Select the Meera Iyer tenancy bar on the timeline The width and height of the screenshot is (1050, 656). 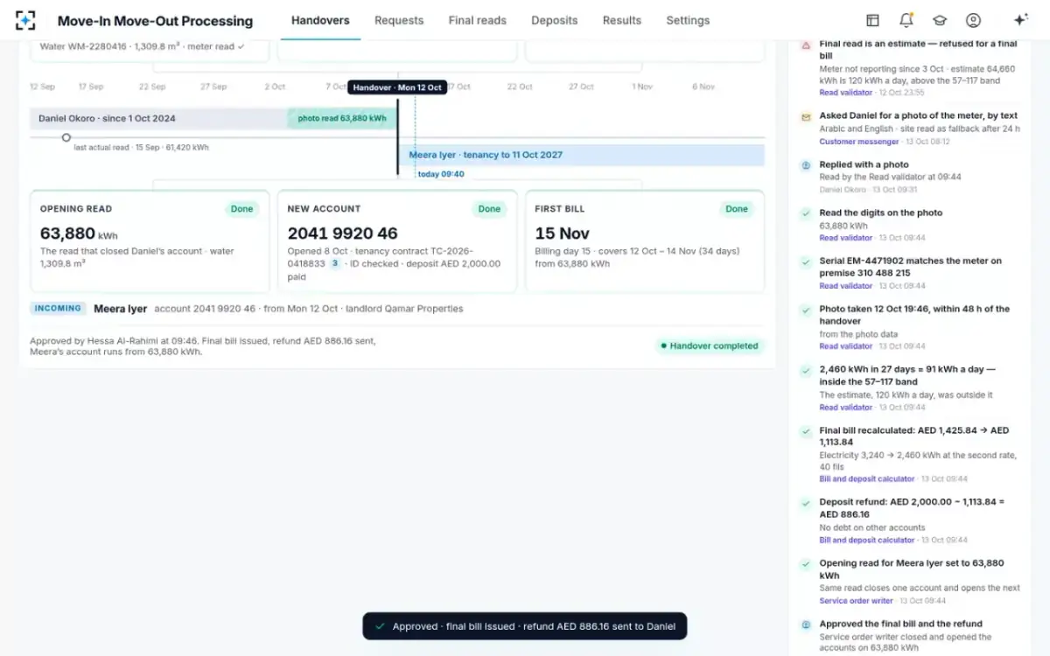[581, 155]
